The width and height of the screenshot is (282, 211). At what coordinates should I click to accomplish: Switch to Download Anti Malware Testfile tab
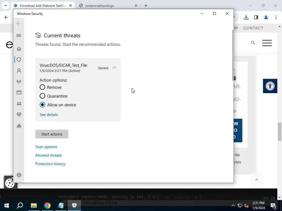[42, 6]
